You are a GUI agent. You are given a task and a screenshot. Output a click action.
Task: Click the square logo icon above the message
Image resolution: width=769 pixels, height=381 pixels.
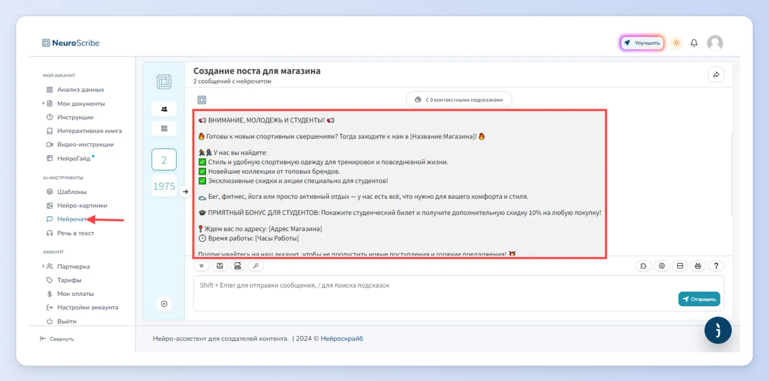tap(202, 100)
